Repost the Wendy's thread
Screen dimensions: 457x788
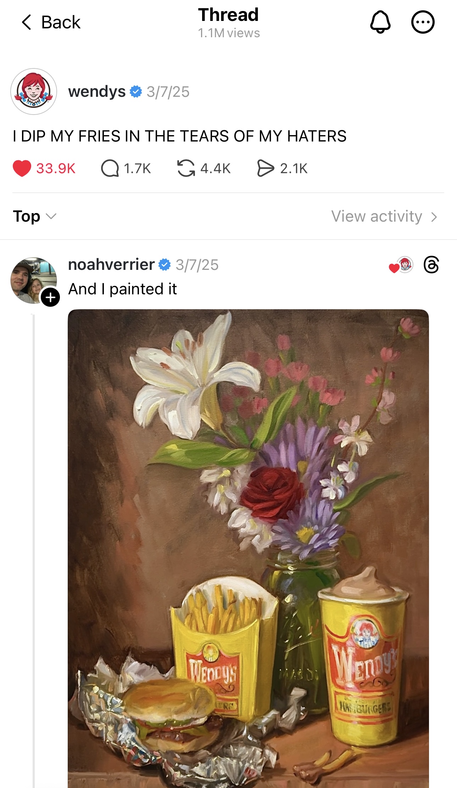(x=186, y=168)
